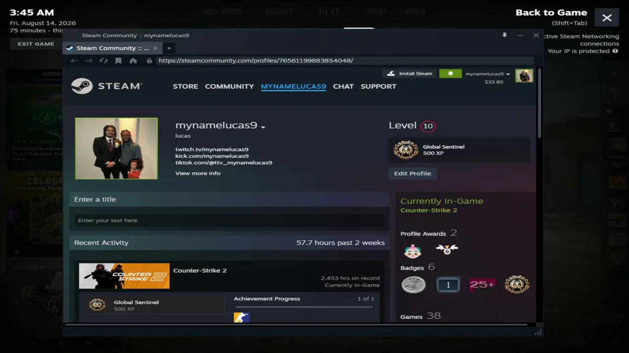Focus the steamcommunity.com URL address field

345,60
